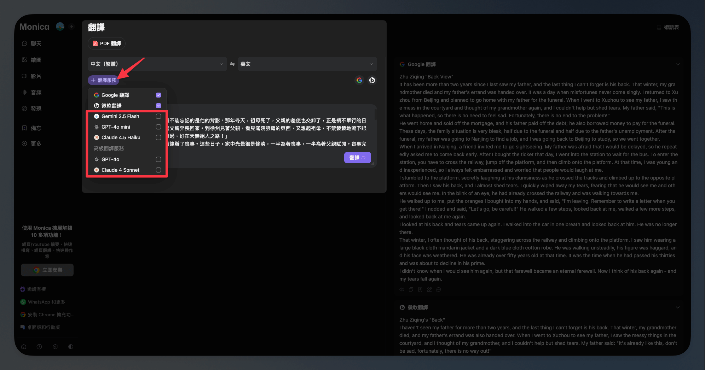Click the Microsoft translator icon above text box
Viewport: 705px width, 370px height.
372,80
